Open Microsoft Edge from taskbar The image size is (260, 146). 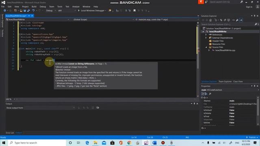[x=87, y=143]
